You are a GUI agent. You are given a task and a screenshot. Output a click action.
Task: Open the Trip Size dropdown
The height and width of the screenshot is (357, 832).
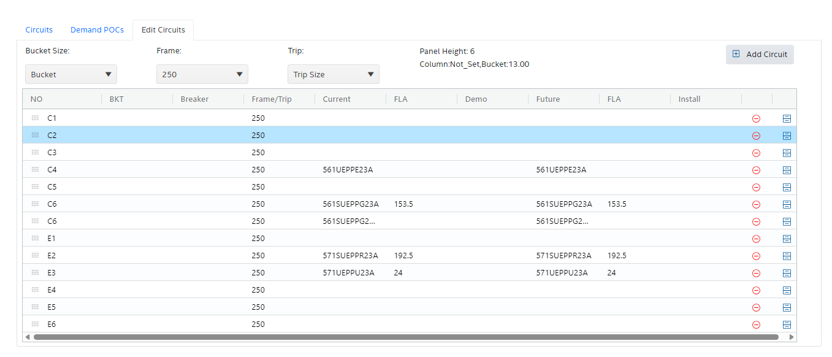pos(334,74)
